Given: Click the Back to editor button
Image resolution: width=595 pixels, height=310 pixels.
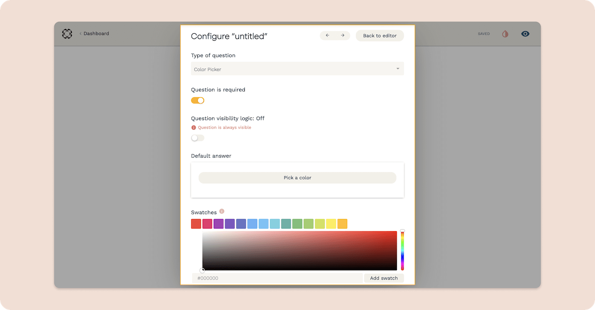Looking at the screenshot, I should (380, 36).
